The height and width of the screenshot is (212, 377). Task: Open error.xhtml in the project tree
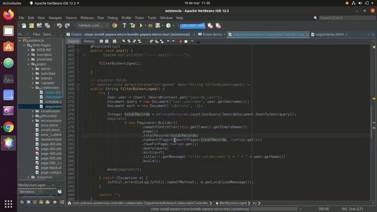(x=49, y=125)
